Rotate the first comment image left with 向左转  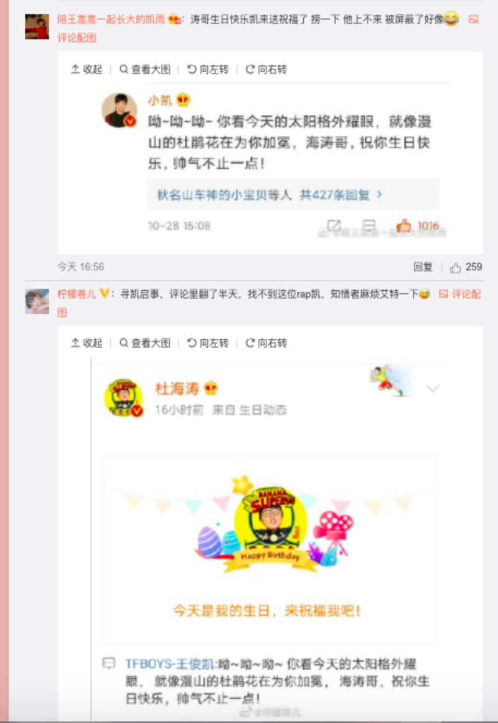[x=208, y=70]
